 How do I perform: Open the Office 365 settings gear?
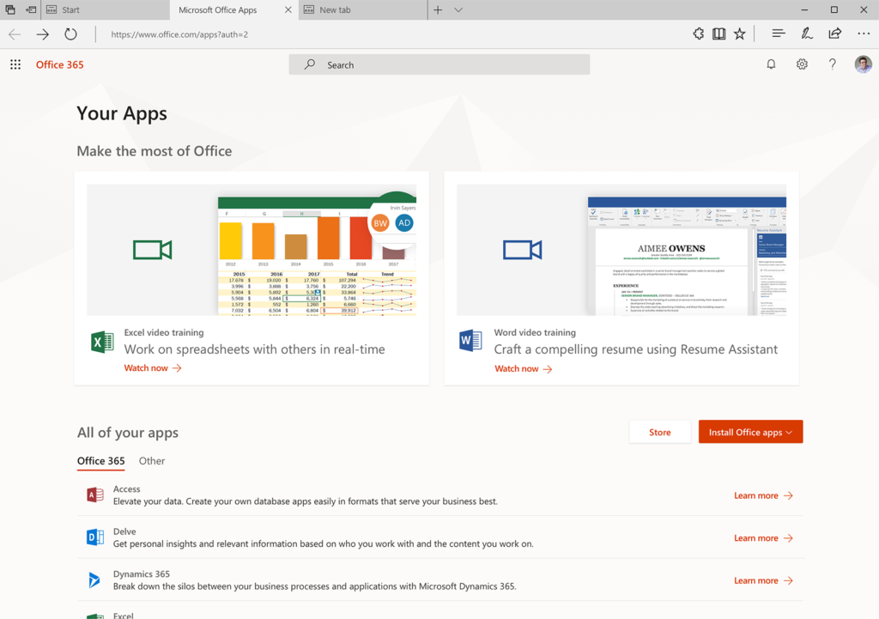click(x=801, y=64)
